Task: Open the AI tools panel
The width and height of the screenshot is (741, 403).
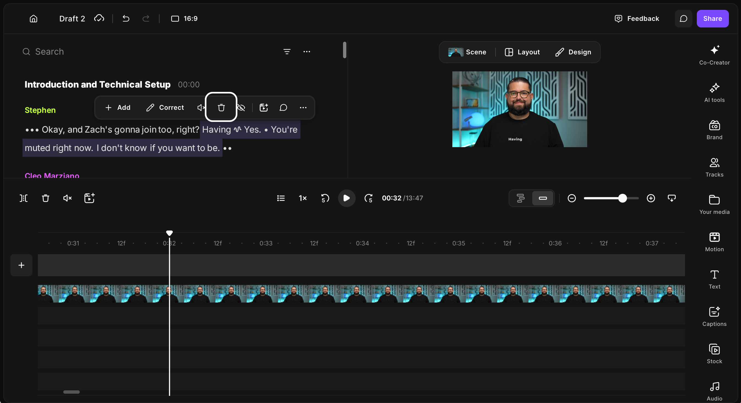Action: (714, 93)
